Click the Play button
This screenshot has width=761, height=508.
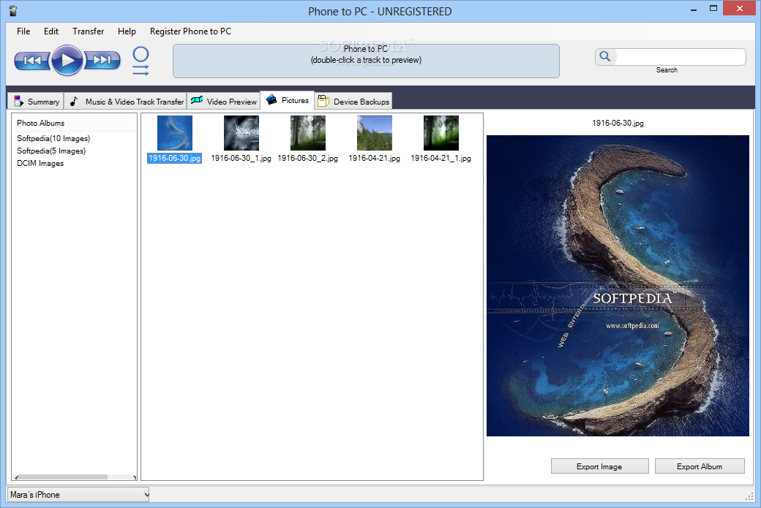(67, 60)
